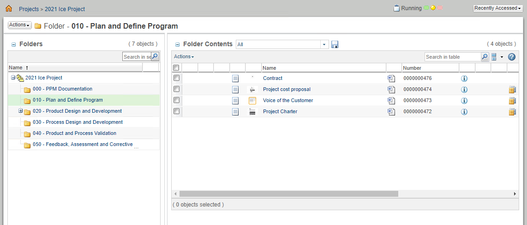The height and width of the screenshot is (225, 527).
Task: Sort table by the Number column header
Action: coord(431,68)
